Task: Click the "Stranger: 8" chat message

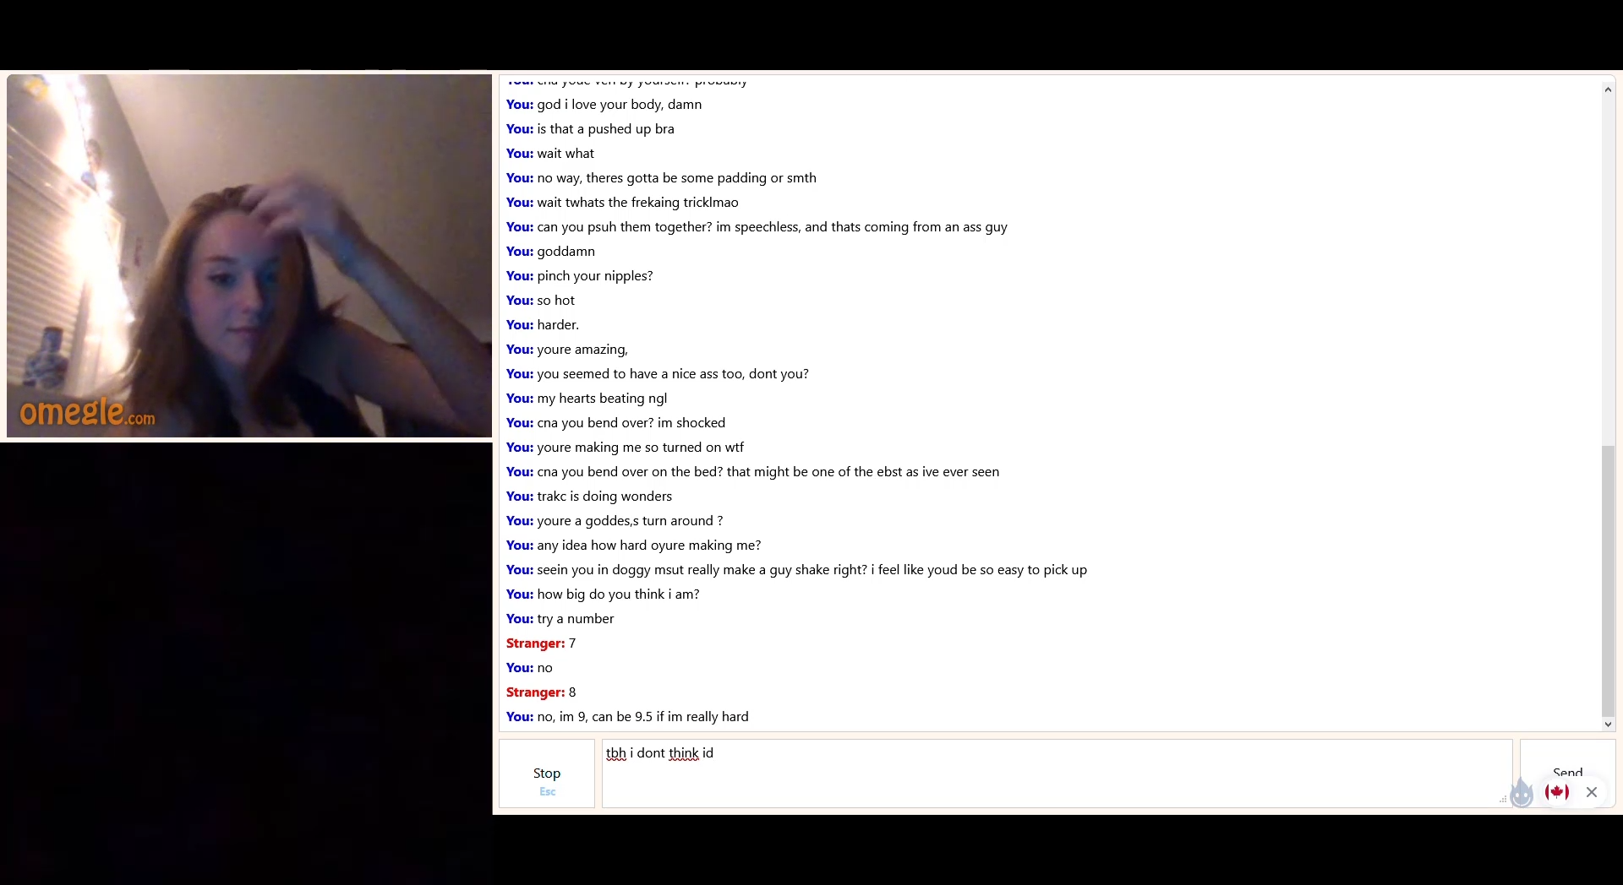Action: click(x=541, y=692)
